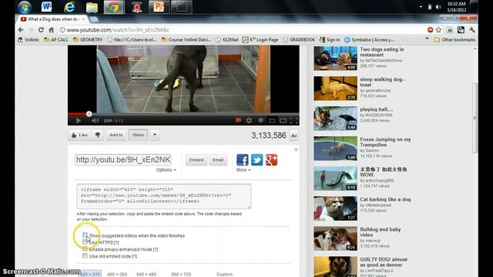Image resolution: width=493 pixels, height=277 pixels.
Task: Go to the browser home page icon
Action: click(x=51, y=30)
